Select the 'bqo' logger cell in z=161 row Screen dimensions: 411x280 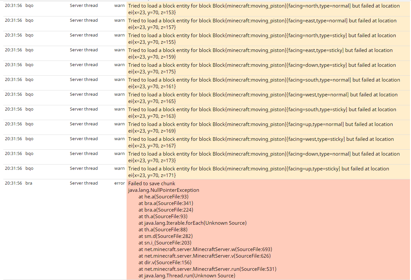click(x=29, y=80)
